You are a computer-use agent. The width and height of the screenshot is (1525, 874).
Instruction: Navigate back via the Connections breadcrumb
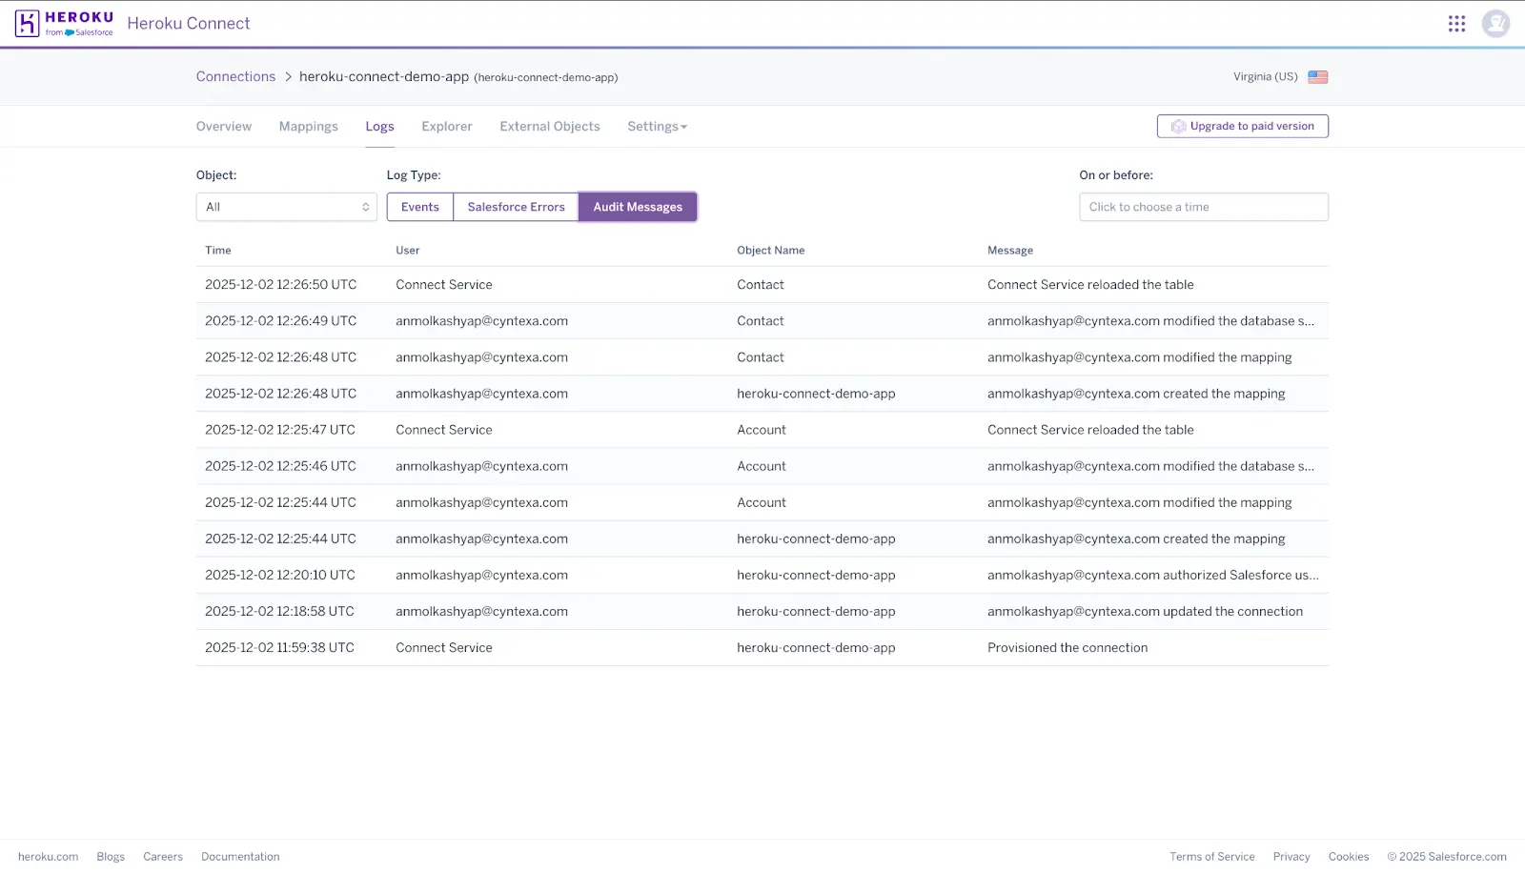point(235,76)
